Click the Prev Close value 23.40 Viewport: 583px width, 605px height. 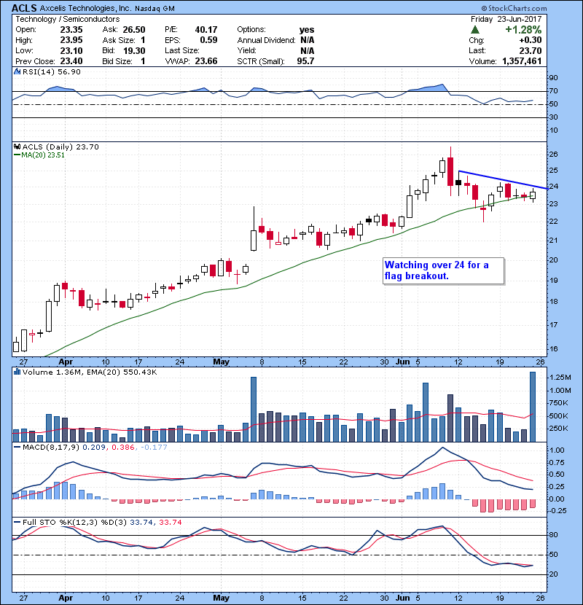coord(71,61)
